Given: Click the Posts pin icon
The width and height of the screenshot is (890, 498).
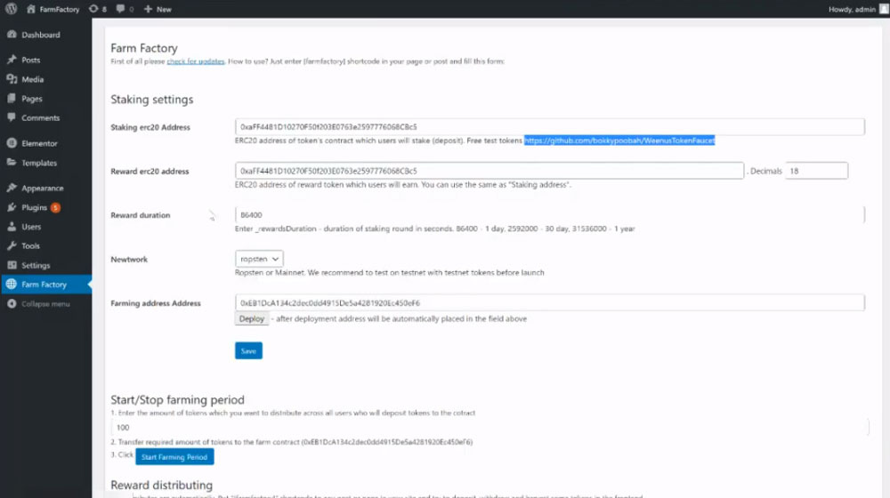Looking at the screenshot, I should [x=12, y=60].
